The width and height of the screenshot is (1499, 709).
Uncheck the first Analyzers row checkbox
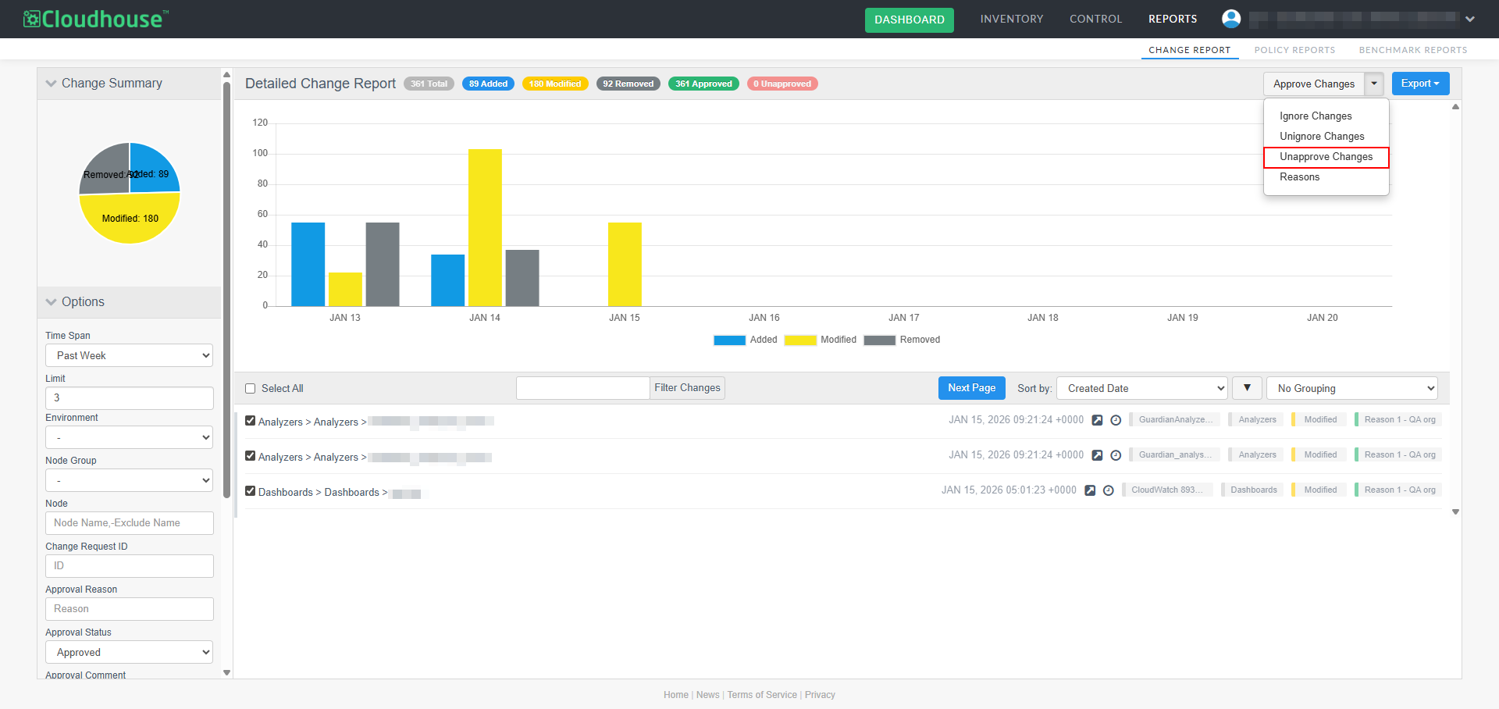click(x=251, y=421)
